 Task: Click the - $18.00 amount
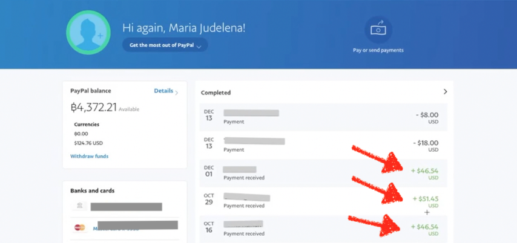(426, 143)
